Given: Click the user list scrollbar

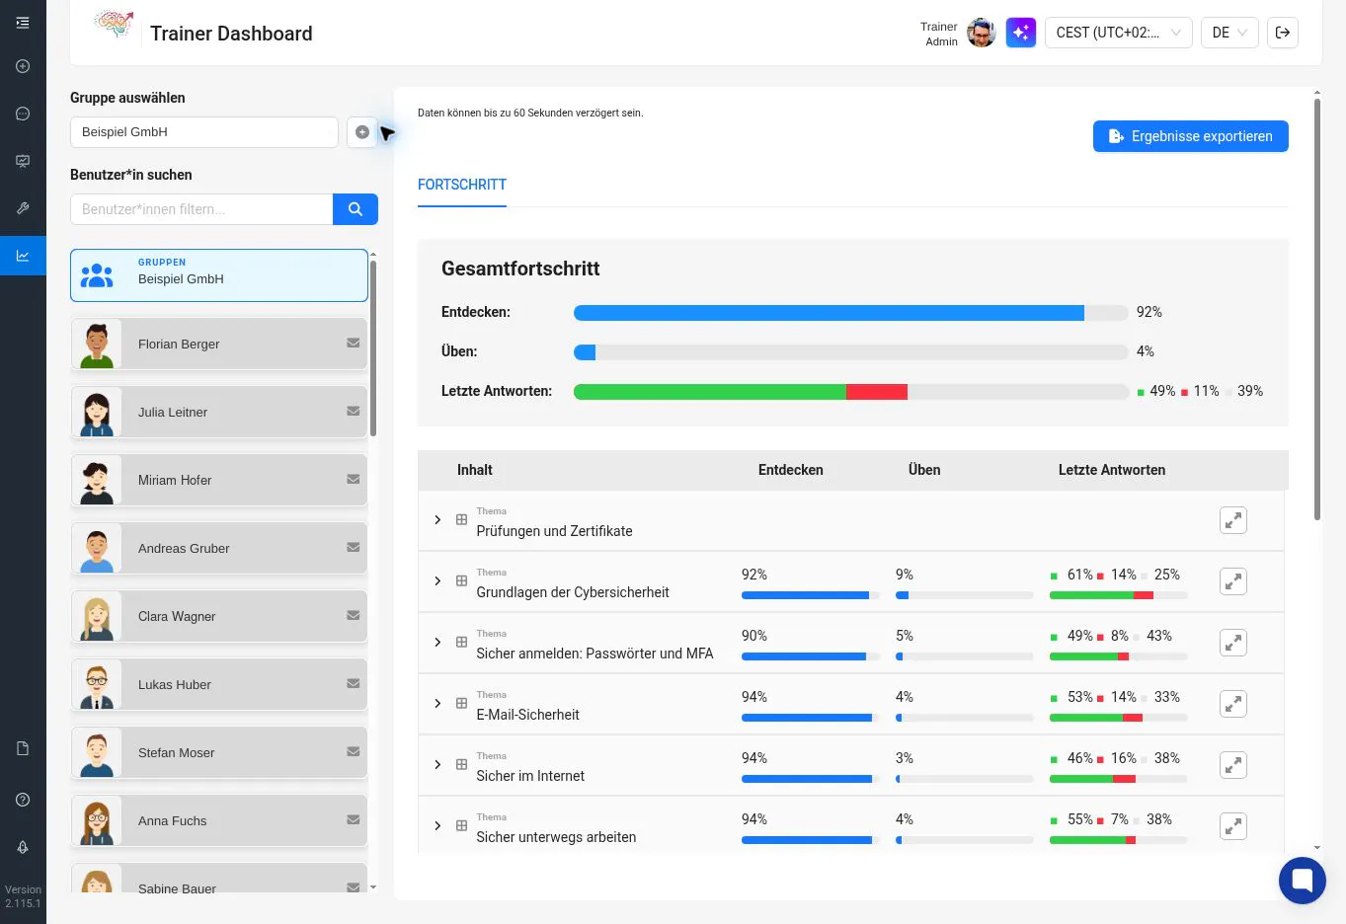Looking at the screenshot, I should 373,348.
